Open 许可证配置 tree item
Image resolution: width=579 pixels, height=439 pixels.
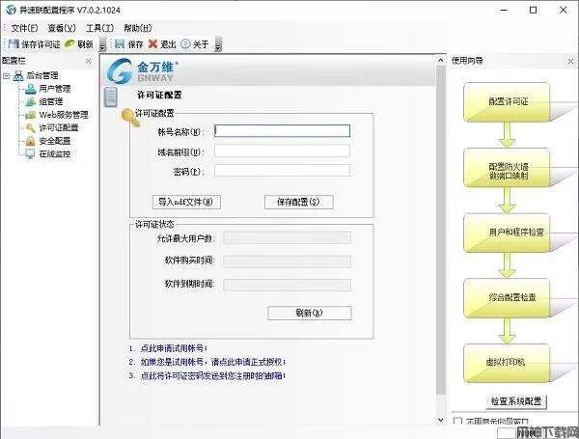pos(59,127)
